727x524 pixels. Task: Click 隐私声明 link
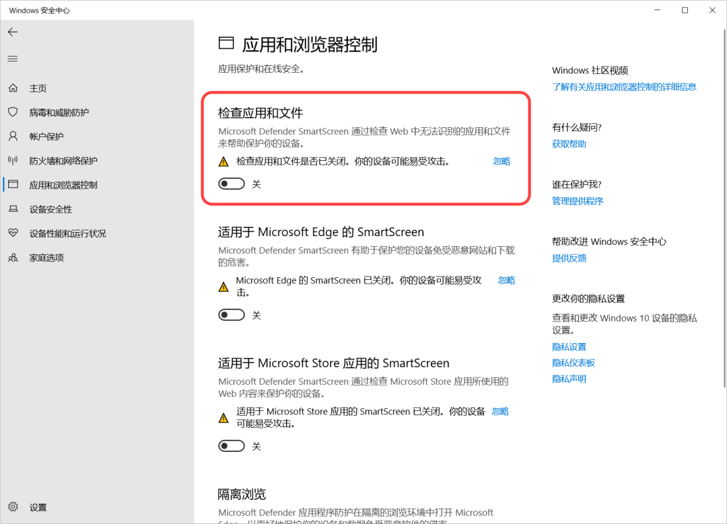coord(569,379)
